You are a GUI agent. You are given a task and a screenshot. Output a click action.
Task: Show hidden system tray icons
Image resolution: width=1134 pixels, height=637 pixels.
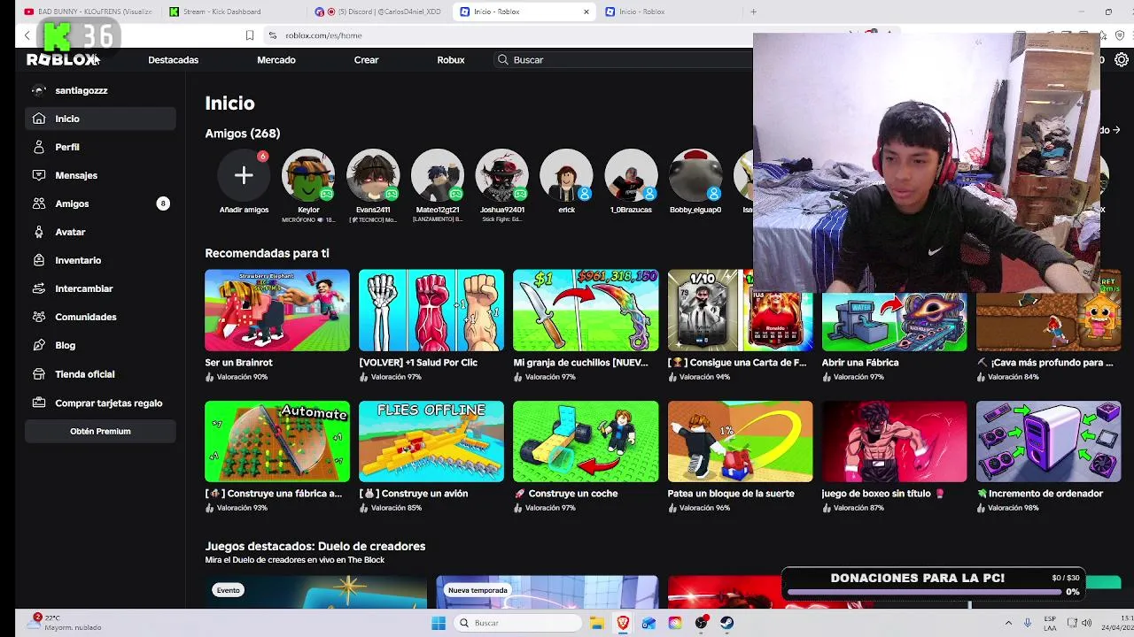click(x=1008, y=623)
